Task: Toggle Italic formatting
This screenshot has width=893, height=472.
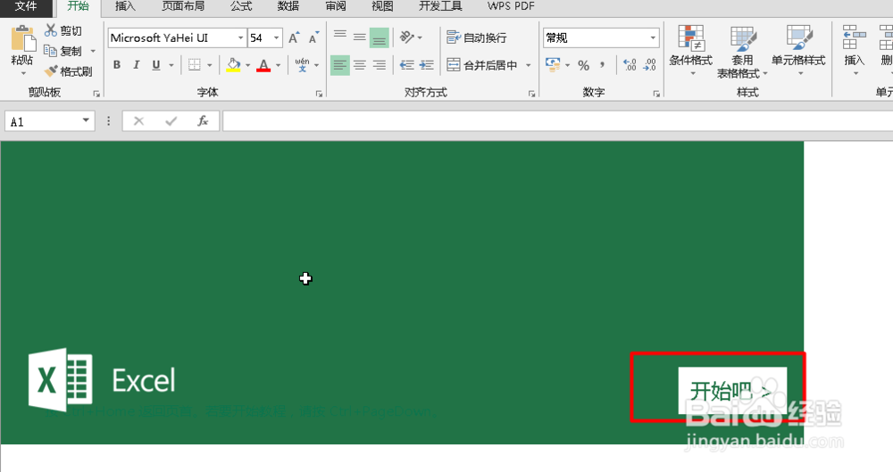Action: point(136,65)
